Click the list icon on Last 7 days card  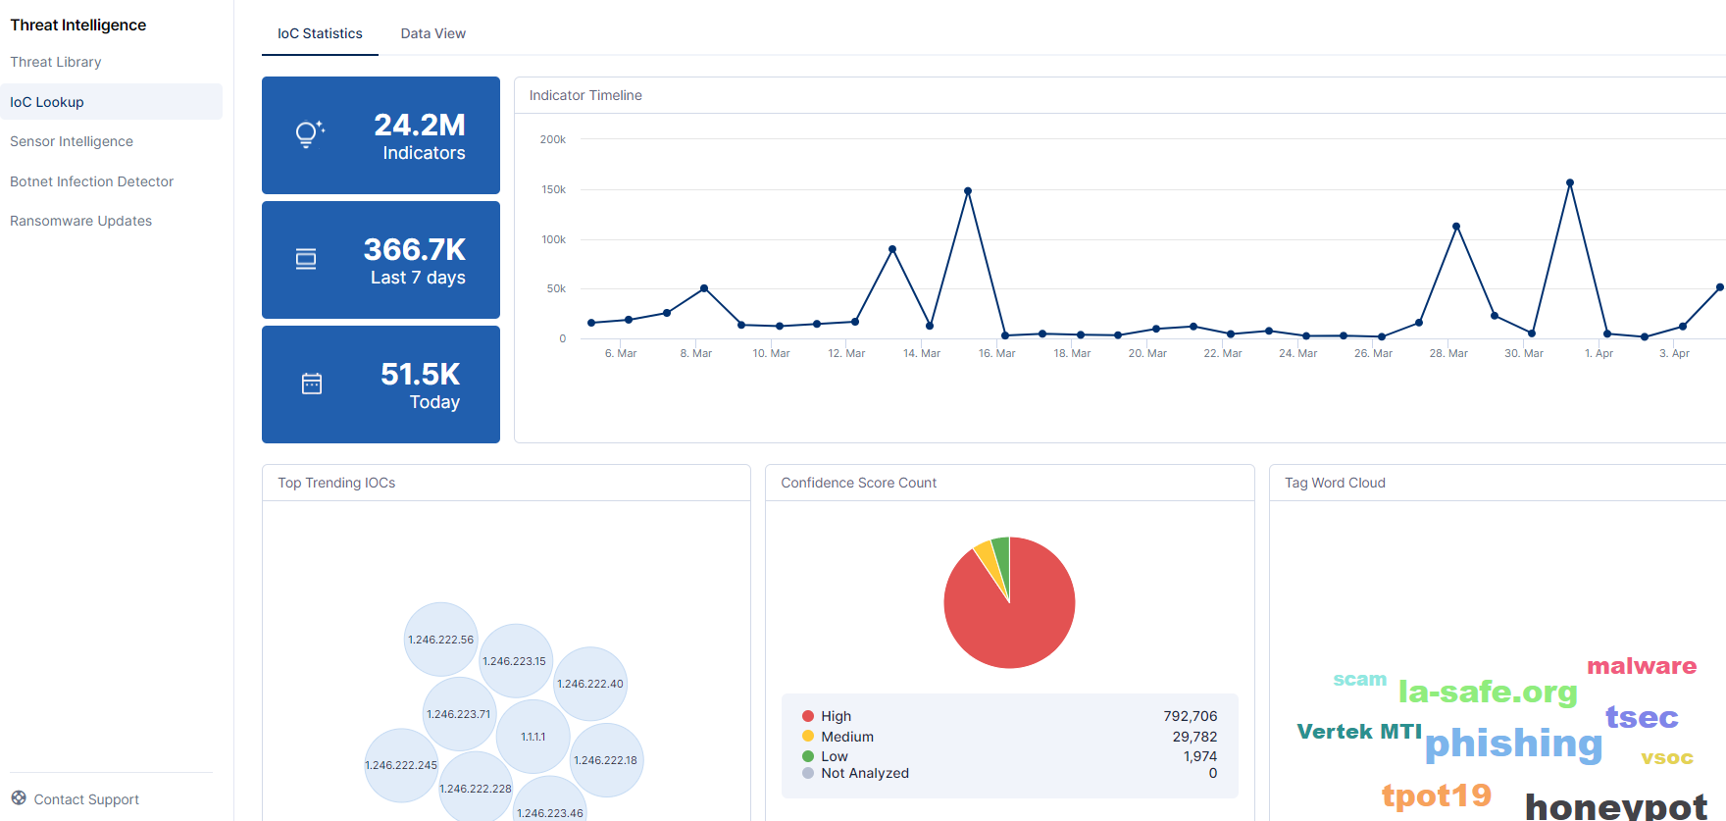click(306, 259)
